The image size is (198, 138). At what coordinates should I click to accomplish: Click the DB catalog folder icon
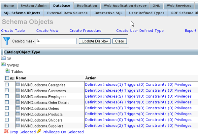(3, 59)
